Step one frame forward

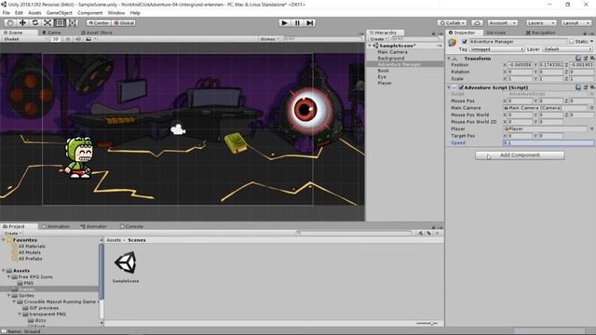click(x=310, y=22)
